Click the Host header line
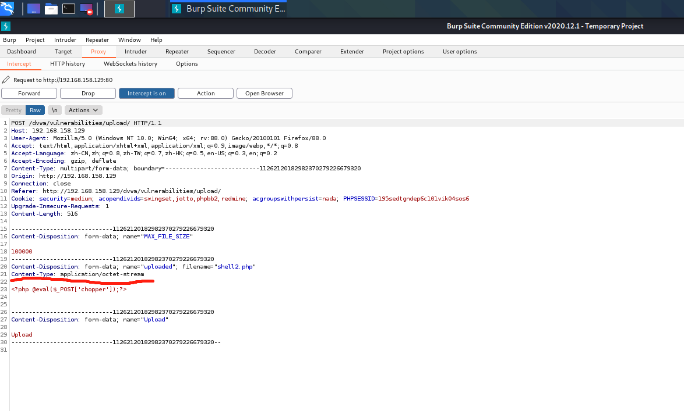 (x=48, y=131)
